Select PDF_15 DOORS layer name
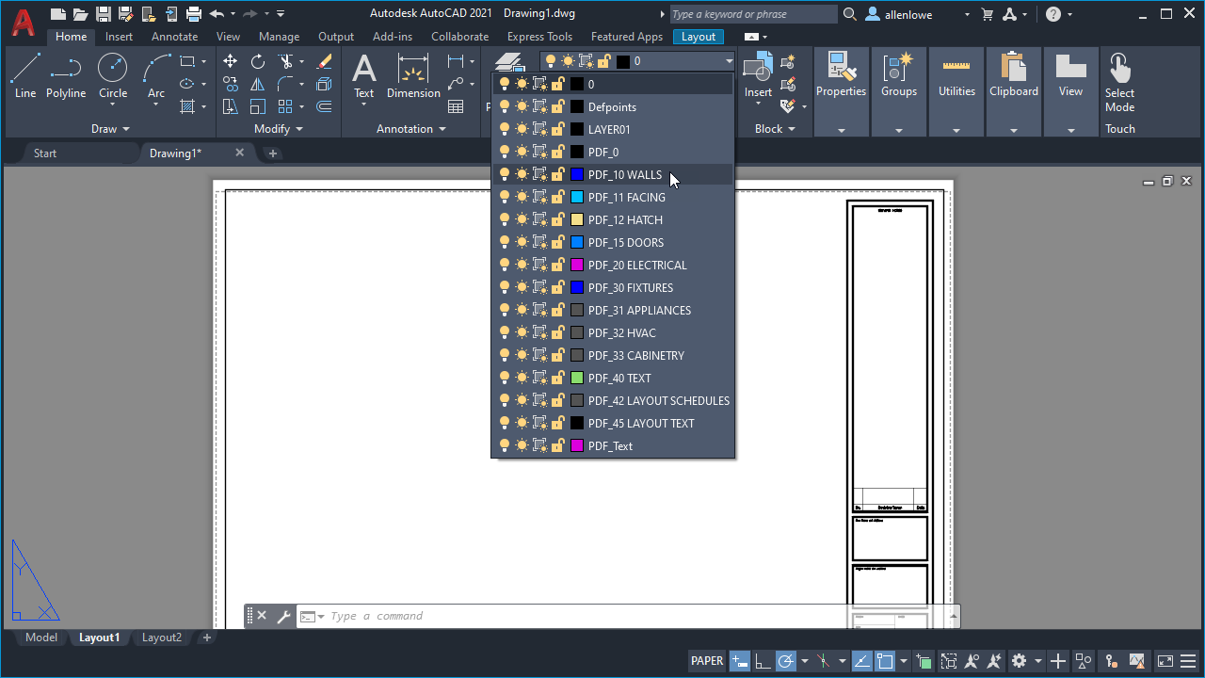 tap(625, 242)
